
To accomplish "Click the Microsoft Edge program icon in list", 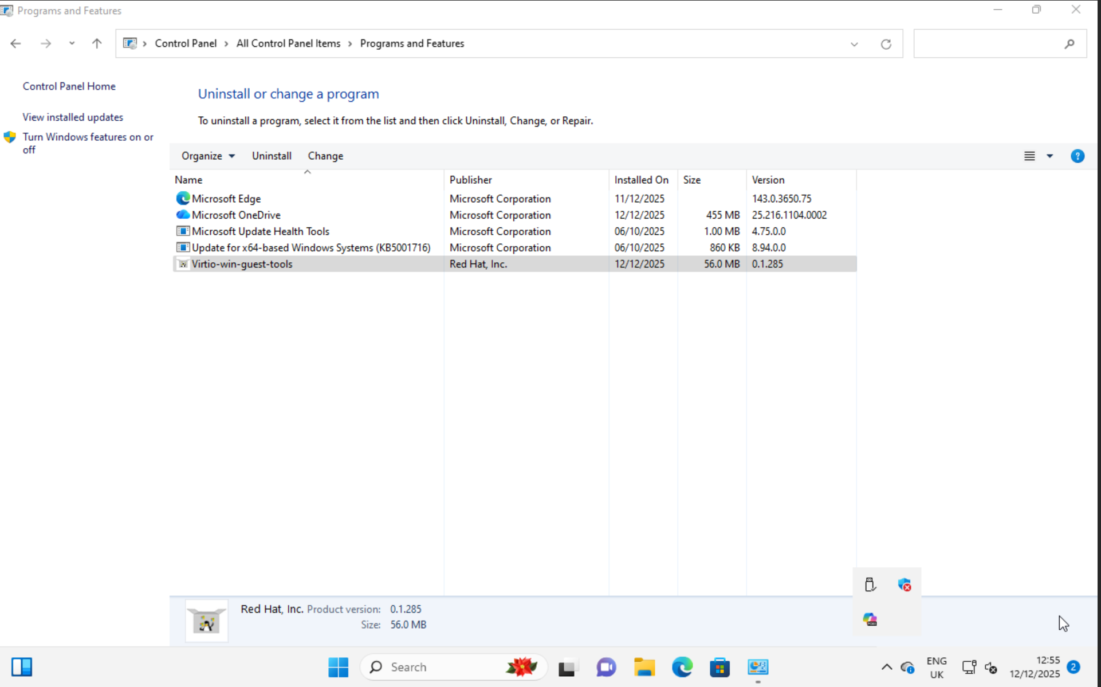I will click(x=183, y=198).
